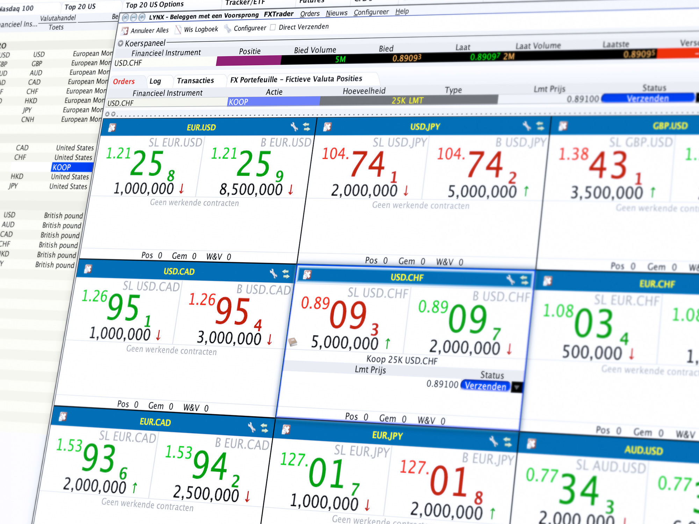
Task: Click swap arrows icon on EUR.USD tile
Action: 307,127
